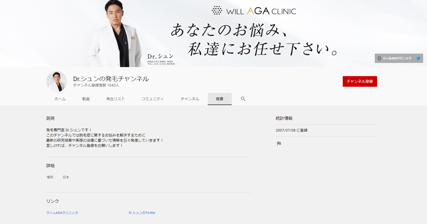This screenshot has height=224, width=427.
Task: Select the 概要 tab
Action: pyautogui.click(x=220, y=99)
